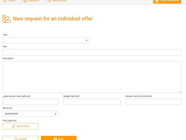The width and height of the screenshot is (186, 140).
Task: Click the paint swatch icon beside page heading
Action: (6, 19)
